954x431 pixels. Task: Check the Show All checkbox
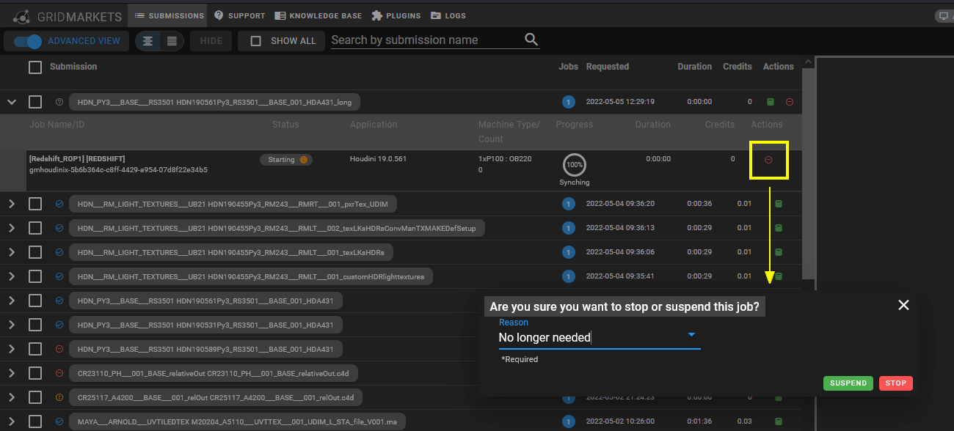pos(256,41)
